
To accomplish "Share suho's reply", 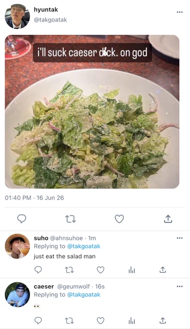I will pyautogui.click(x=163, y=269).
